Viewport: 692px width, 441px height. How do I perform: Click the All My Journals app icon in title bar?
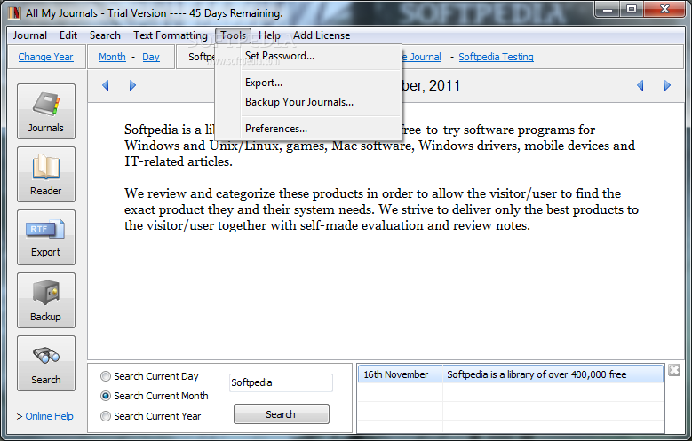click(14, 12)
